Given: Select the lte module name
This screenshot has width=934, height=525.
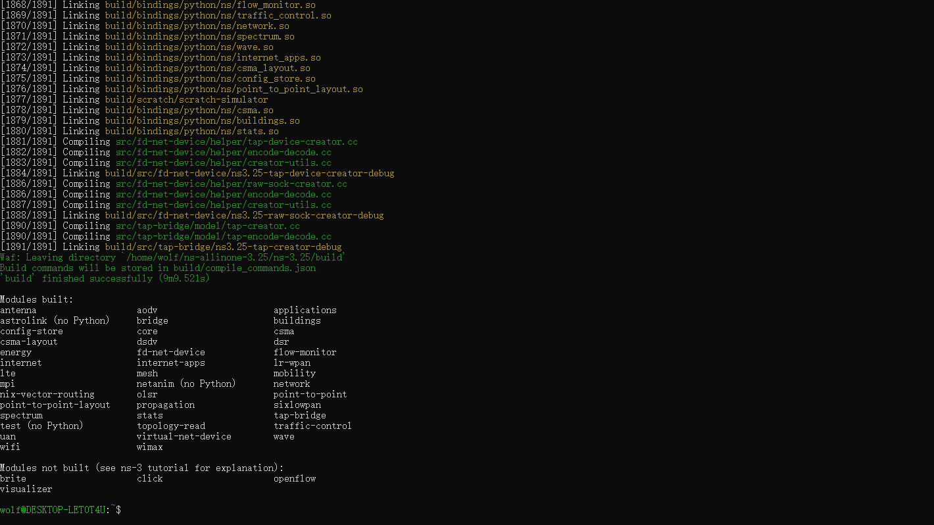Looking at the screenshot, I should pos(8,373).
